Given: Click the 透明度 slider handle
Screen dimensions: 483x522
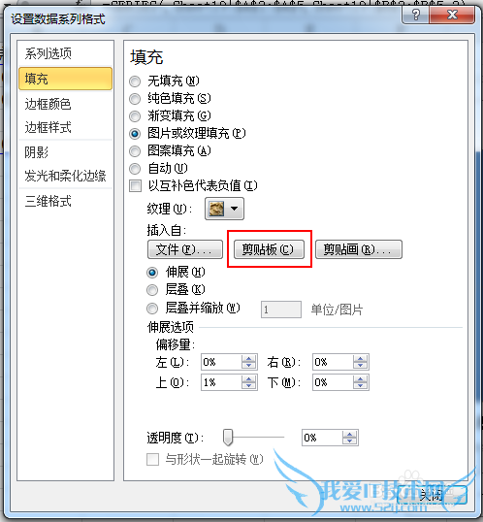Looking at the screenshot, I should pos(228,438).
